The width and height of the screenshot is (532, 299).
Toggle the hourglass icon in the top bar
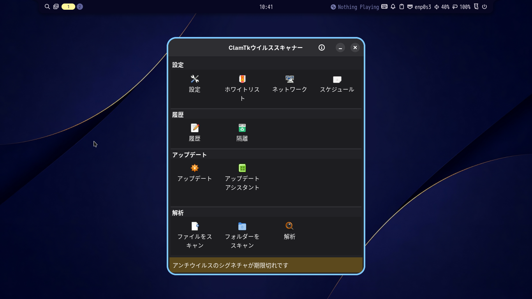pyautogui.click(x=476, y=7)
